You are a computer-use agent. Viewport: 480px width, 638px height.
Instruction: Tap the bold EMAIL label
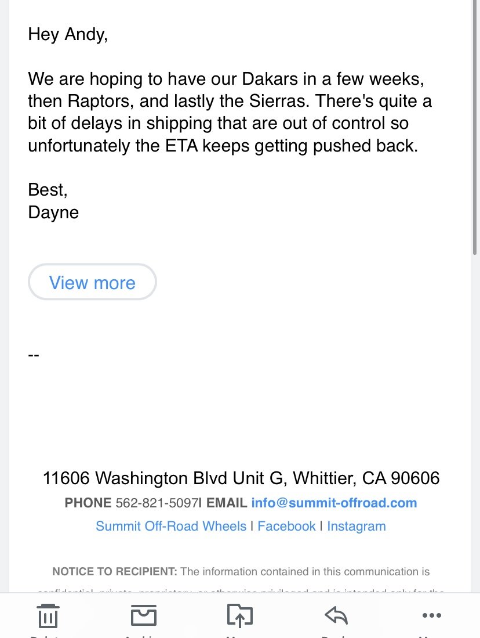[227, 503]
